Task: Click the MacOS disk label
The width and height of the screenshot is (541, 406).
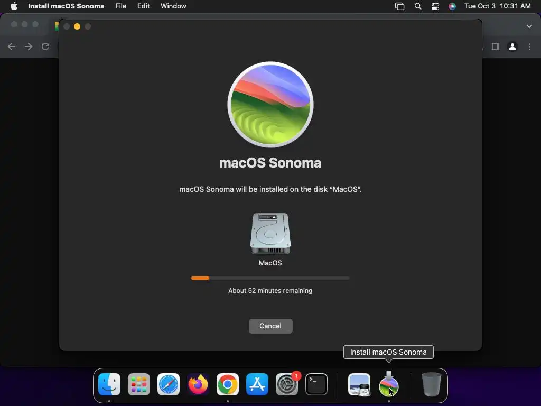Action: pyautogui.click(x=270, y=263)
